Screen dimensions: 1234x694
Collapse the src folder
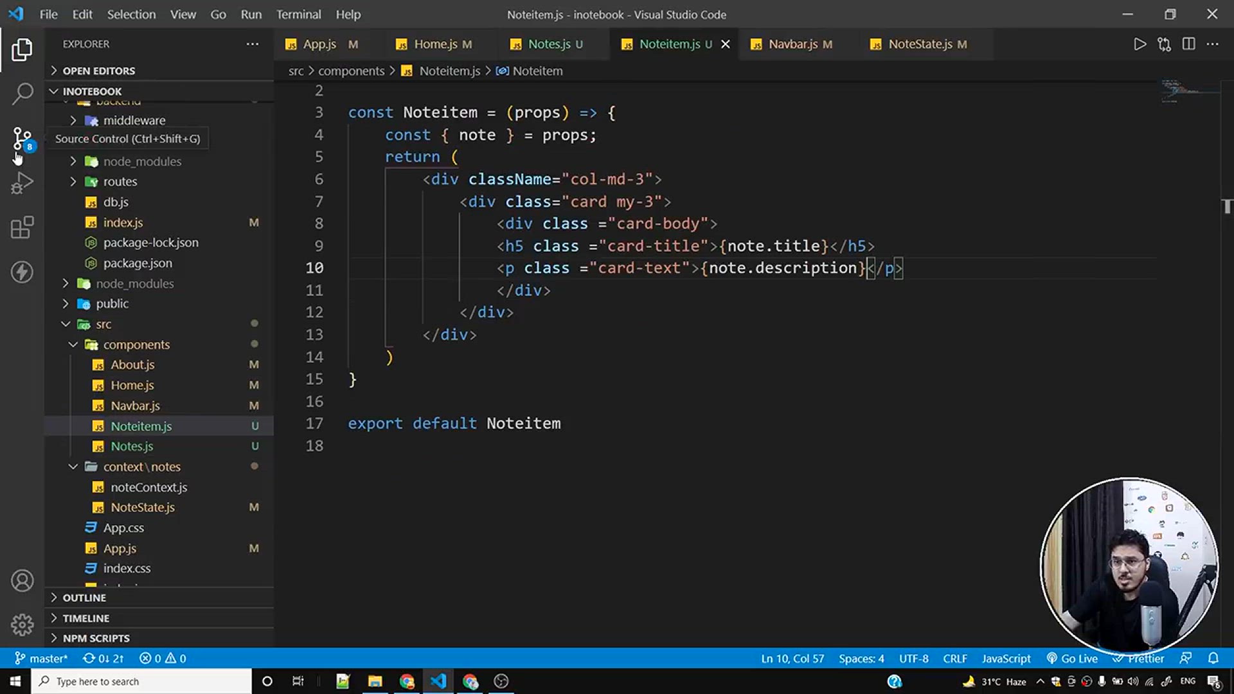tap(159, 325)
